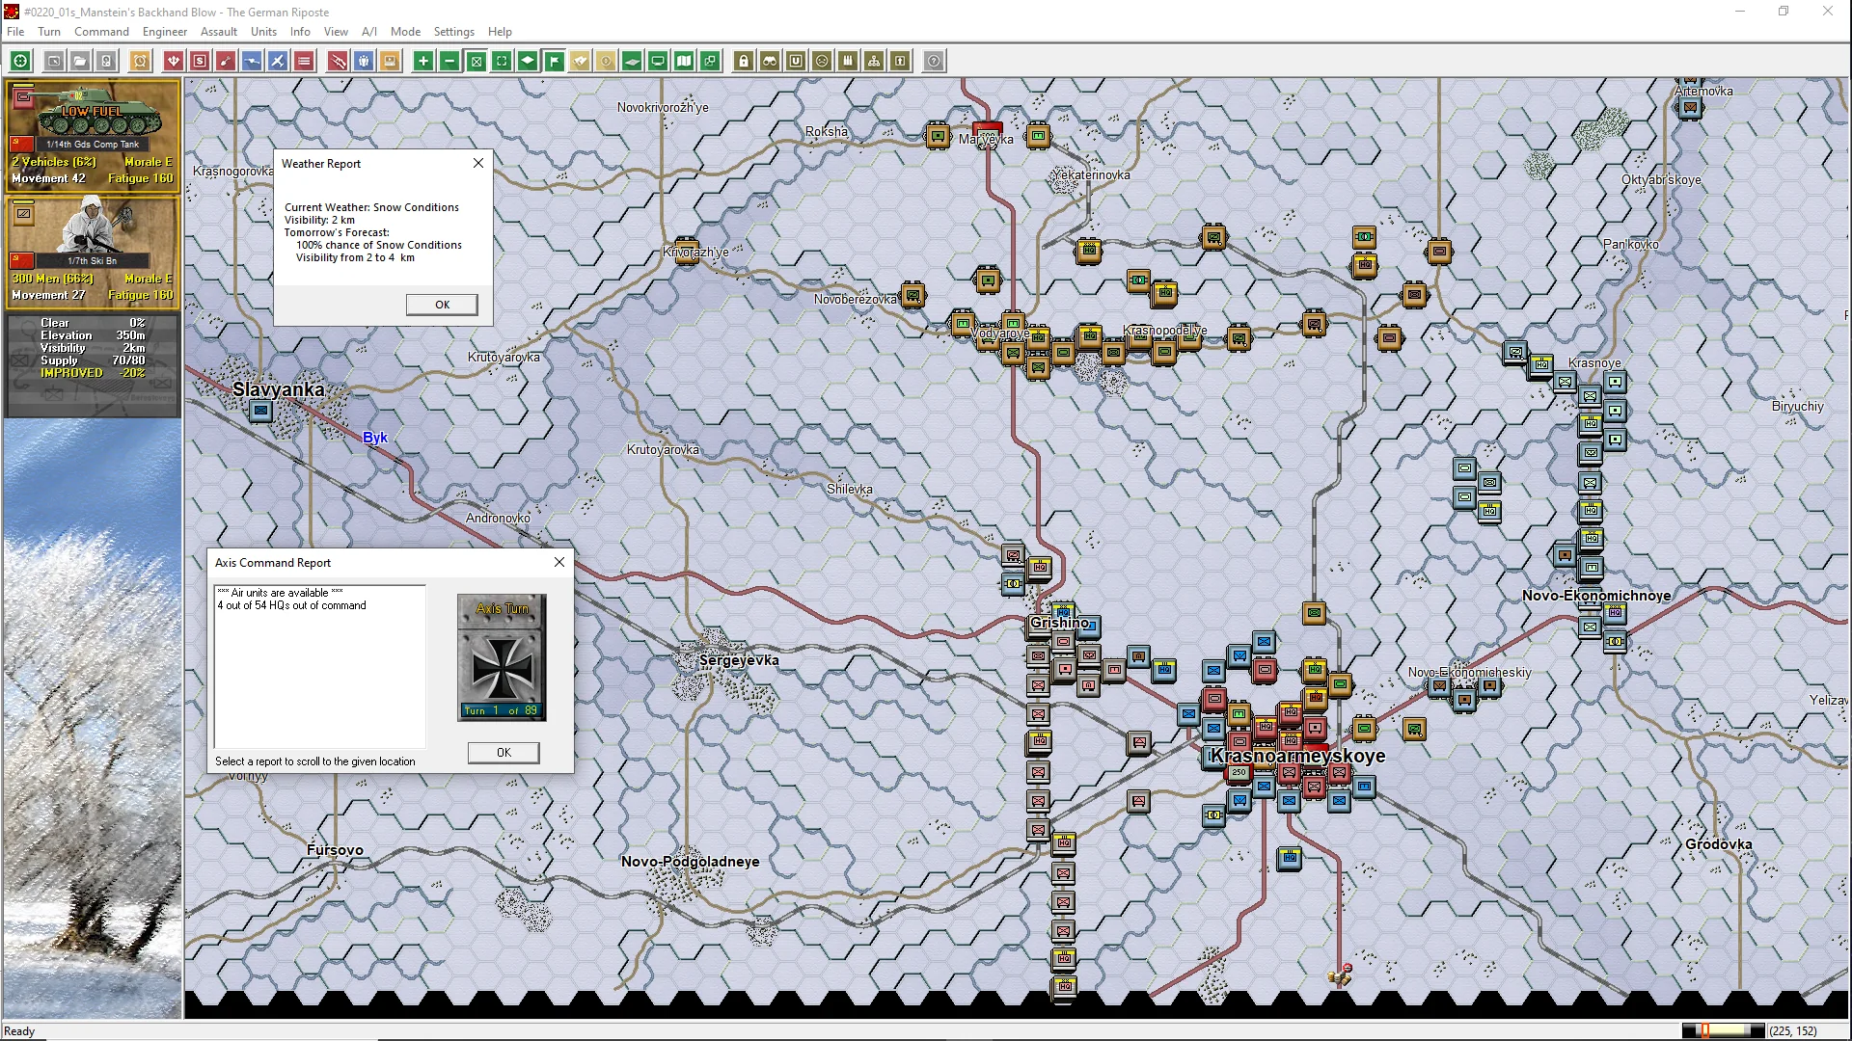Viewport: 1852px width, 1041px height.
Task: Open the Engineer menu
Action: click(164, 31)
